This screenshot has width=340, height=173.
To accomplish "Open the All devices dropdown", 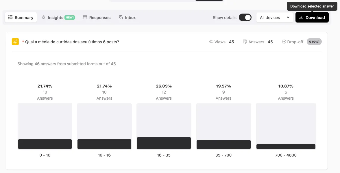I will [274, 18].
